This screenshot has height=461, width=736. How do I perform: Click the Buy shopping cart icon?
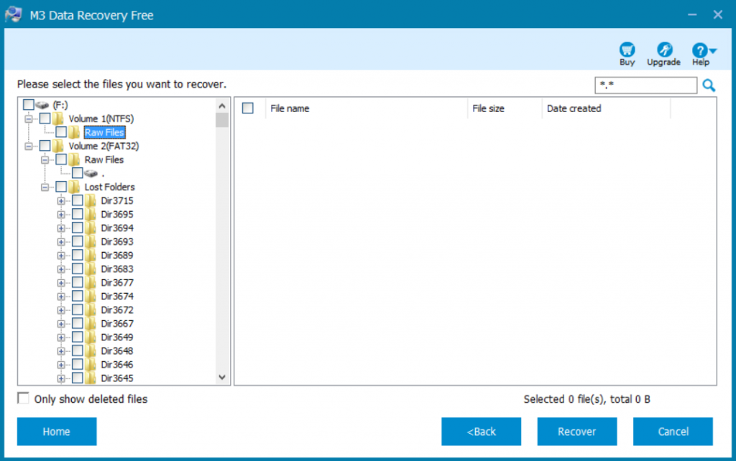(x=627, y=50)
